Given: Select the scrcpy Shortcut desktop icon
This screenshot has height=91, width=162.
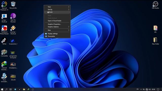Looking at the screenshot, I should click(x=4, y=18).
